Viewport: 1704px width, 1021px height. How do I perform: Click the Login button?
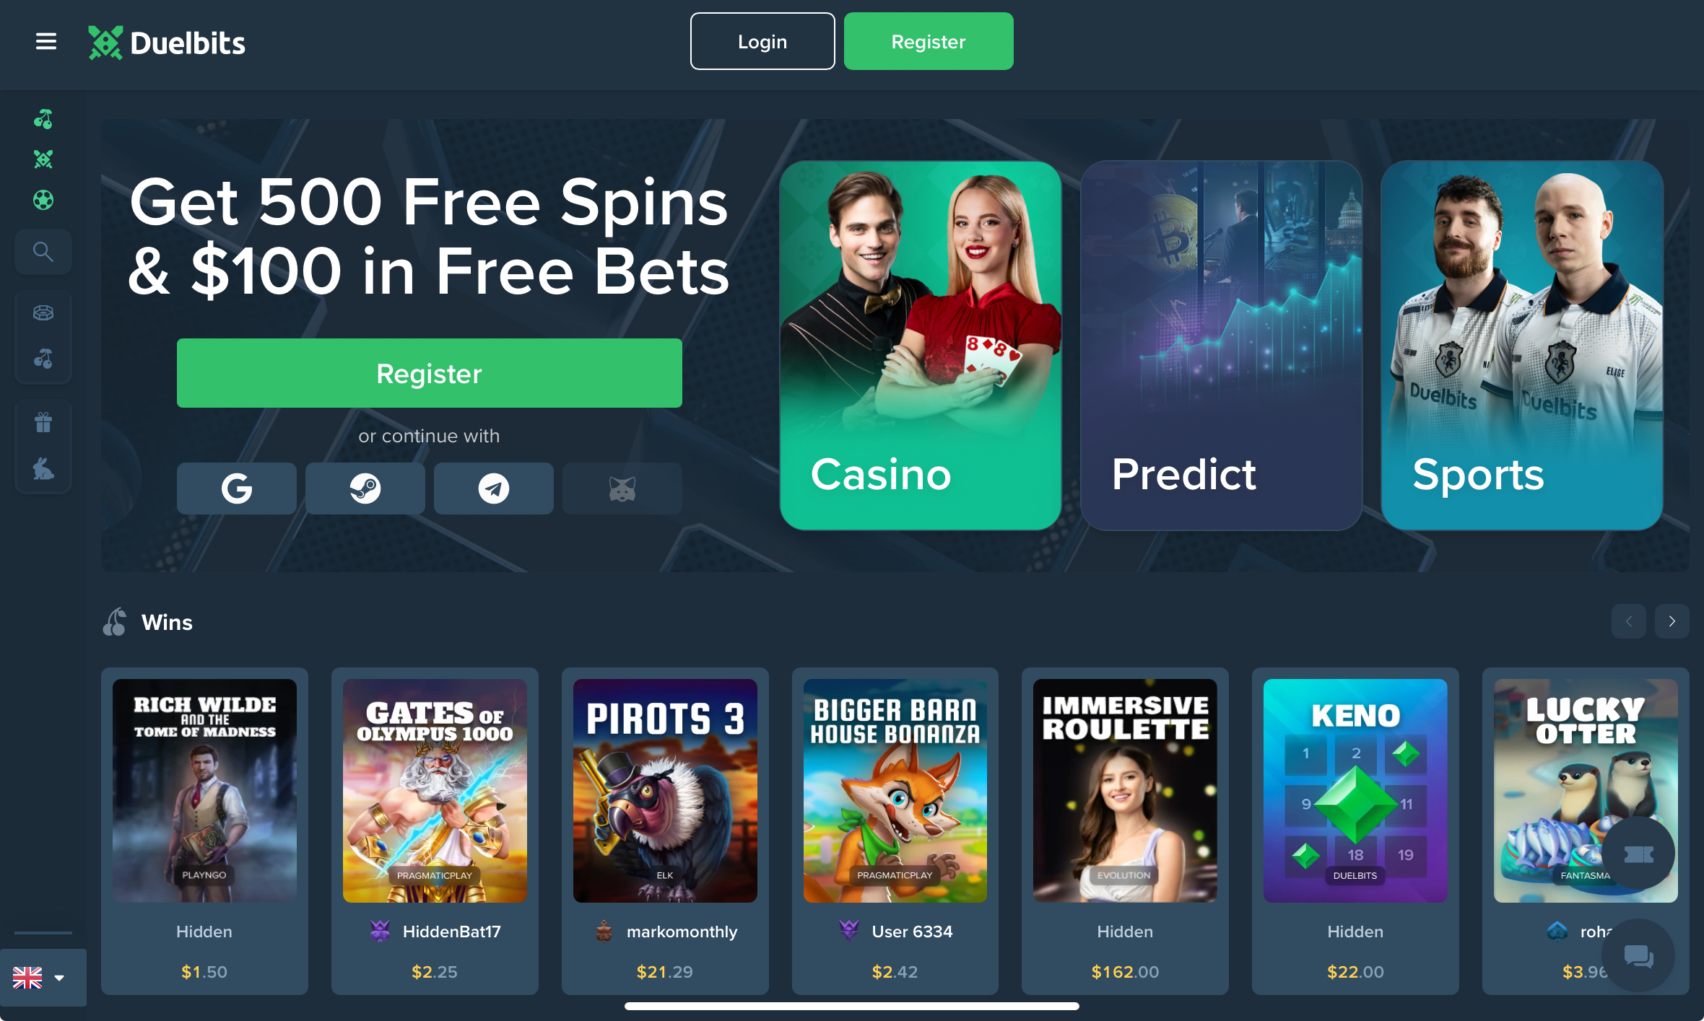click(x=762, y=41)
